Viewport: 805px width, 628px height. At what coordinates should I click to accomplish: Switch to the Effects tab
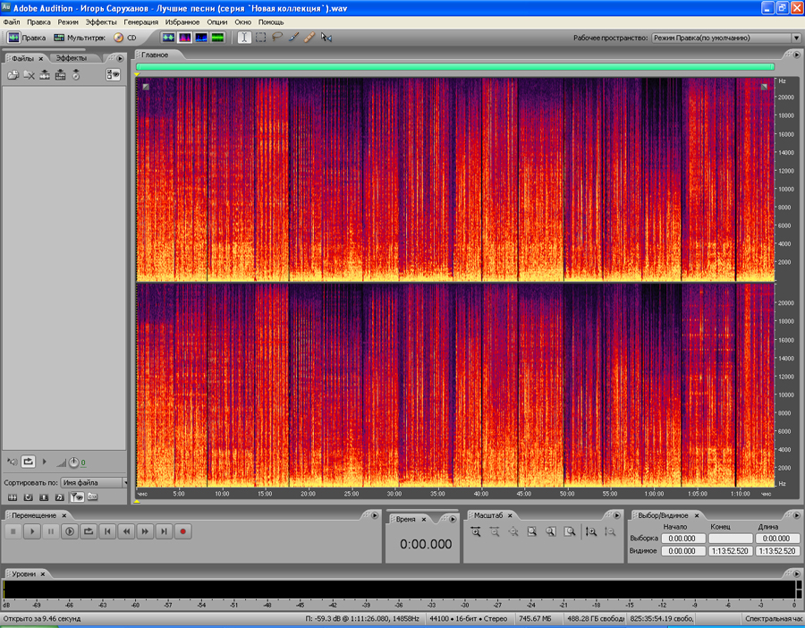pos(71,58)
